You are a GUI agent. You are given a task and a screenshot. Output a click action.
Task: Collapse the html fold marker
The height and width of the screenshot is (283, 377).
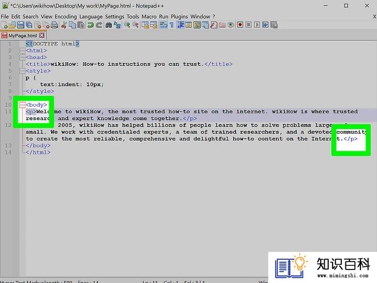(22, 50)
